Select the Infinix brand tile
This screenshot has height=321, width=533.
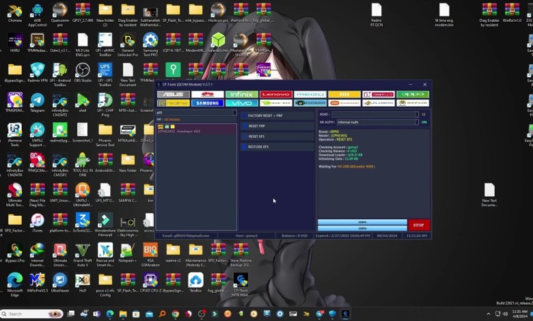242,94
